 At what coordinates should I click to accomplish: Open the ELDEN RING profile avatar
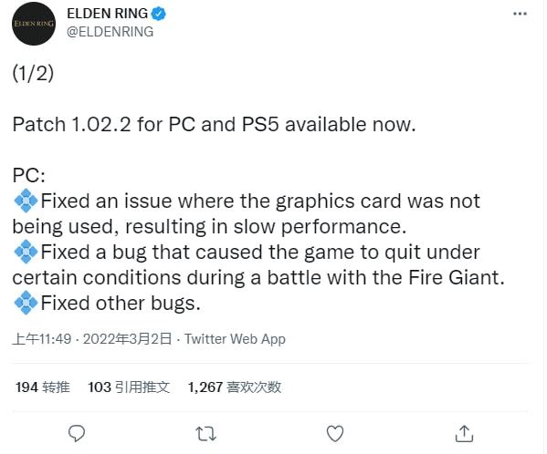click(x=34, y=24)
